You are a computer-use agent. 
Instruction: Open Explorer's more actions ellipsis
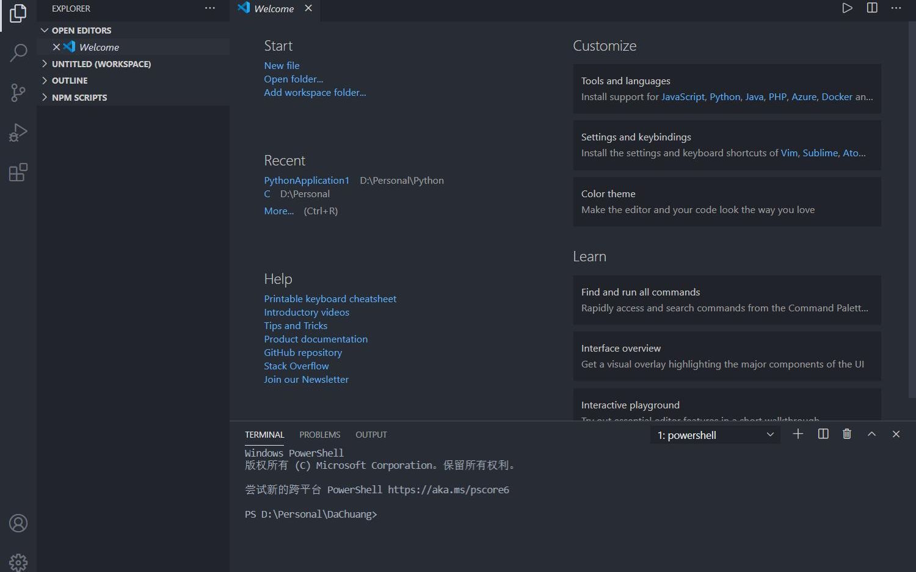coord(210,9)
